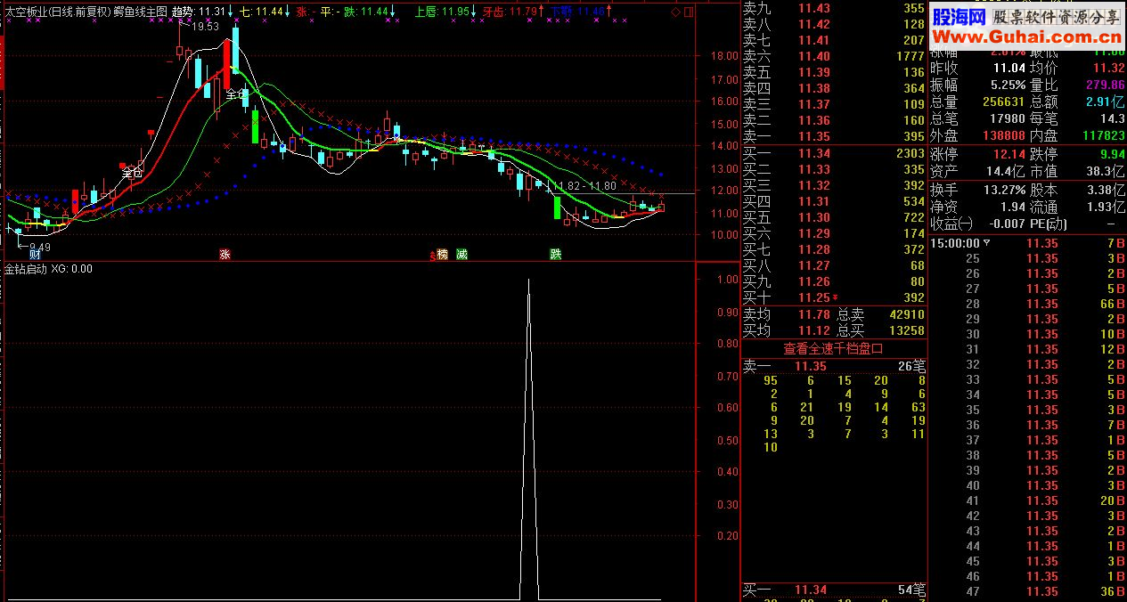The image size is (1127, 602).
Task: Click the 0.50 sub-chart axis label
Action: (x=727, y=440)
